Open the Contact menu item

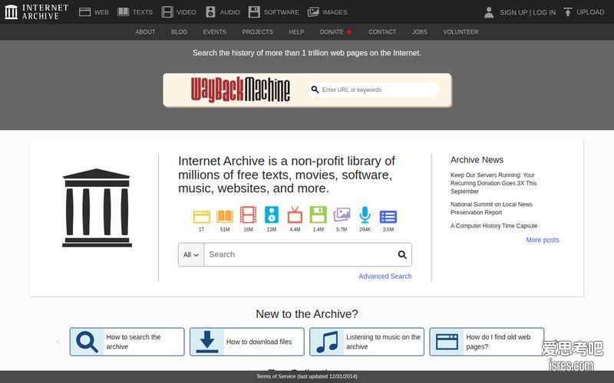[382, 31]
